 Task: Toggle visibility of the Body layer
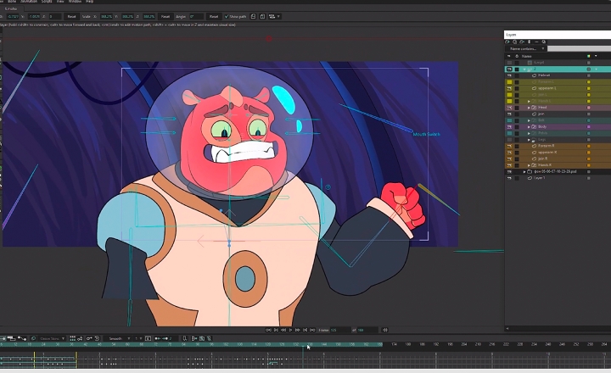point(509,126)
